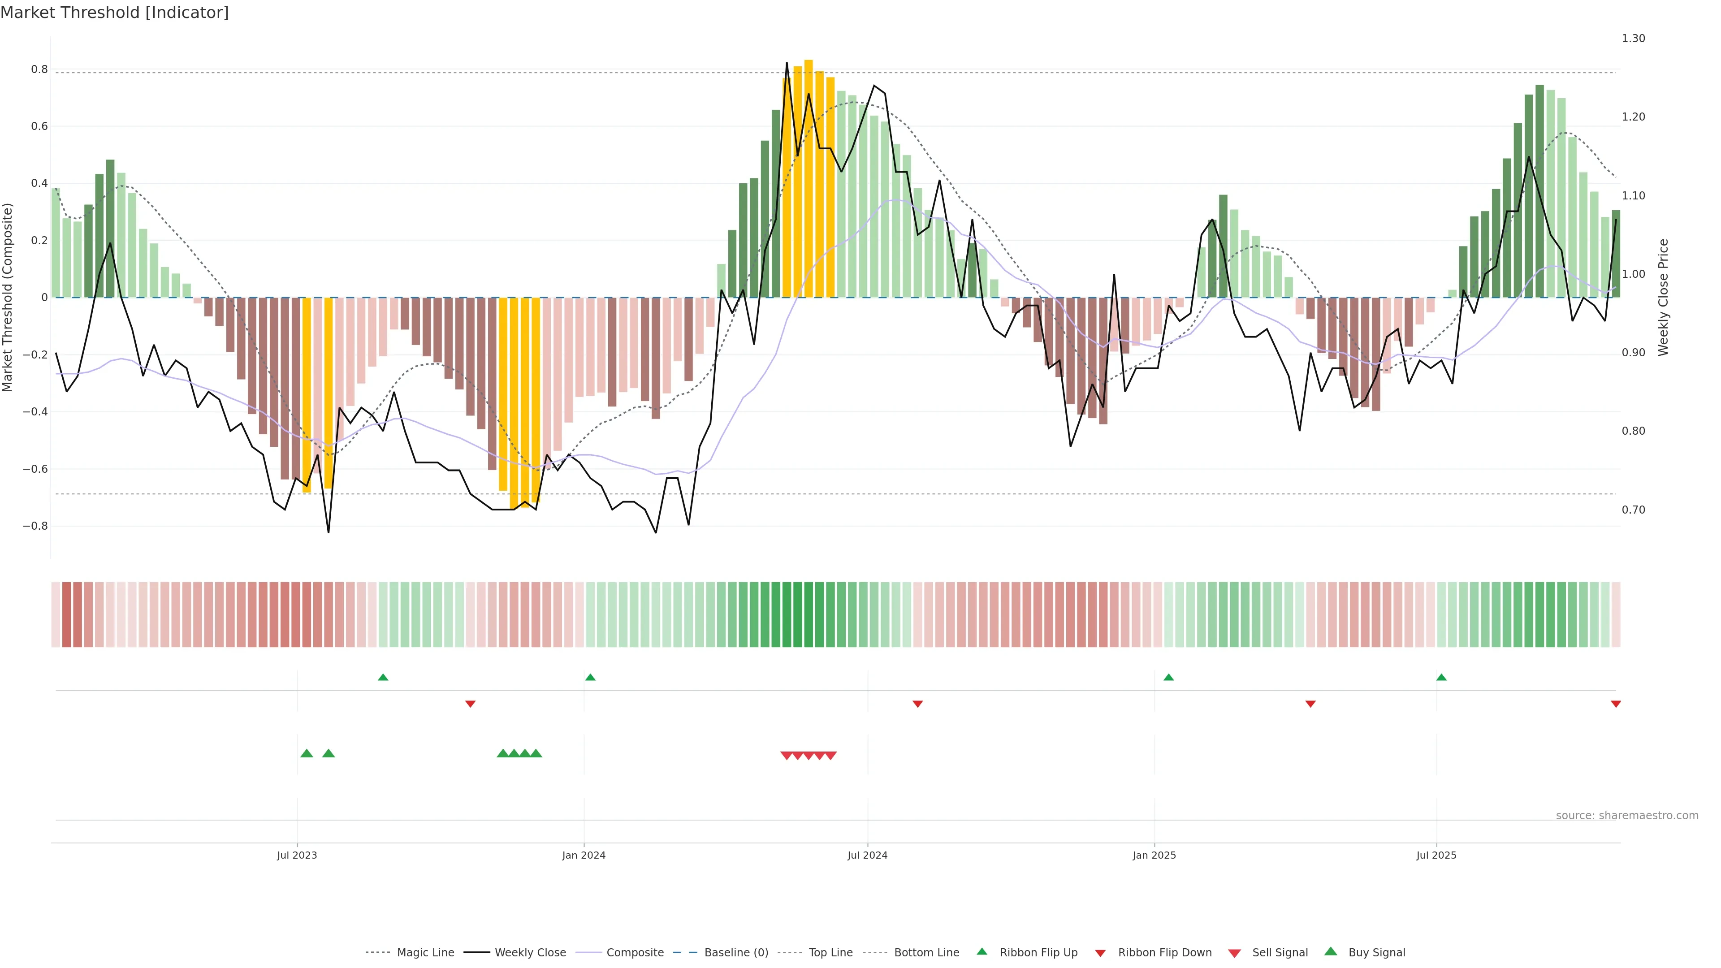Click the darkest green ribbon cell in the heat strip
Screen dimensions: 1721x968
click(798, 614)
